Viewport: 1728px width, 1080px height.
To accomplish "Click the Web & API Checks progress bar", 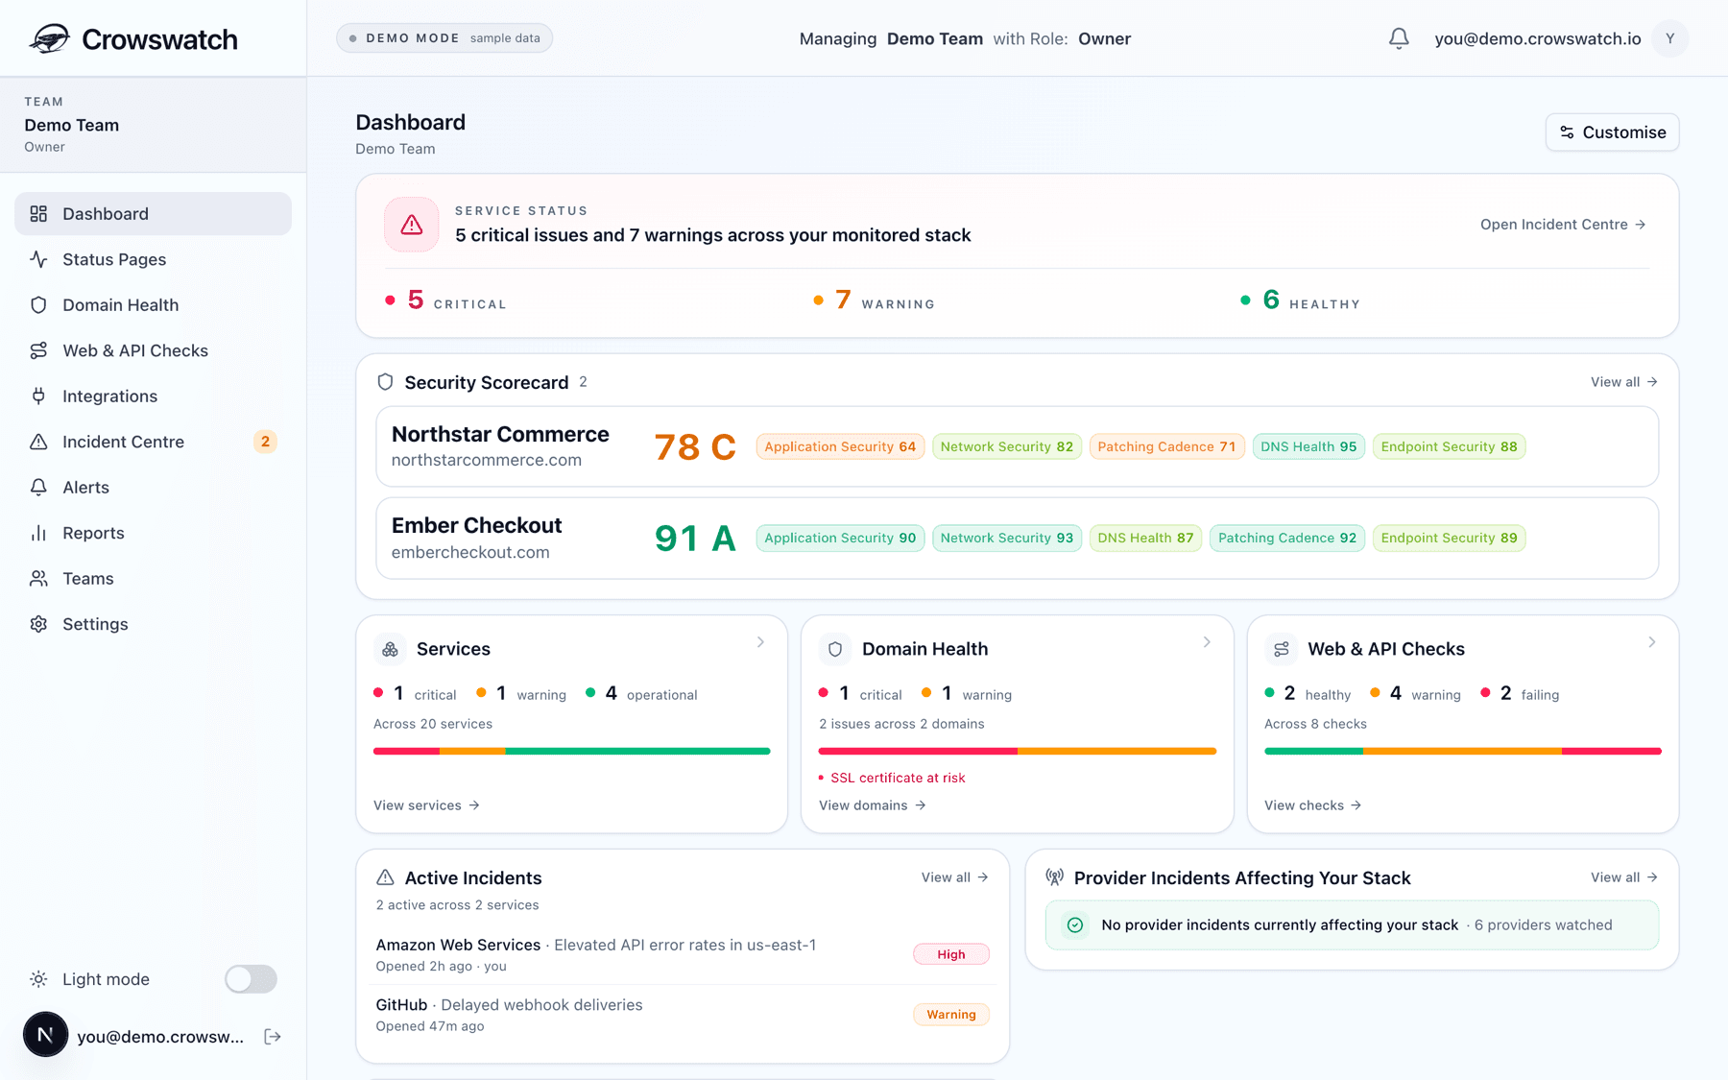I will (x=1462, y=751).
